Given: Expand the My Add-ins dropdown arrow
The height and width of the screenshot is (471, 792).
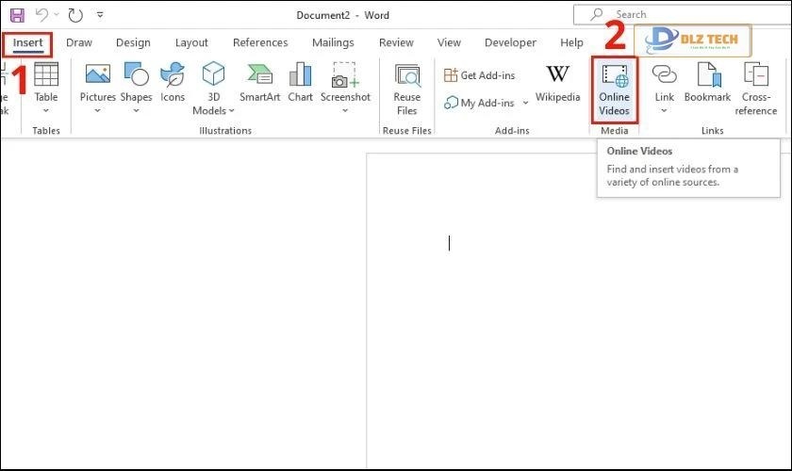Looking at the screenshot, I should [x=525, y=104].
